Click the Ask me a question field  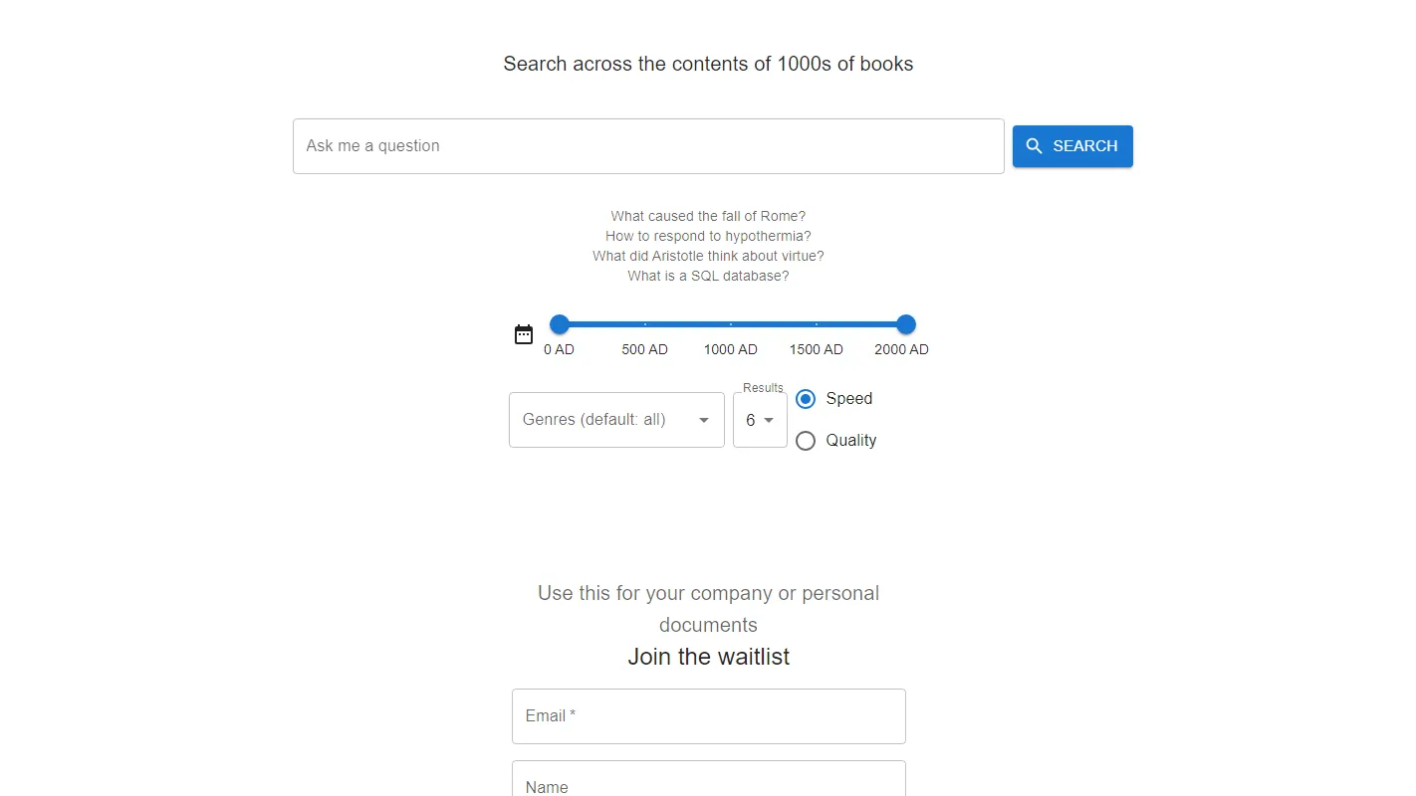pyautogui.click(x=648, y=145)
